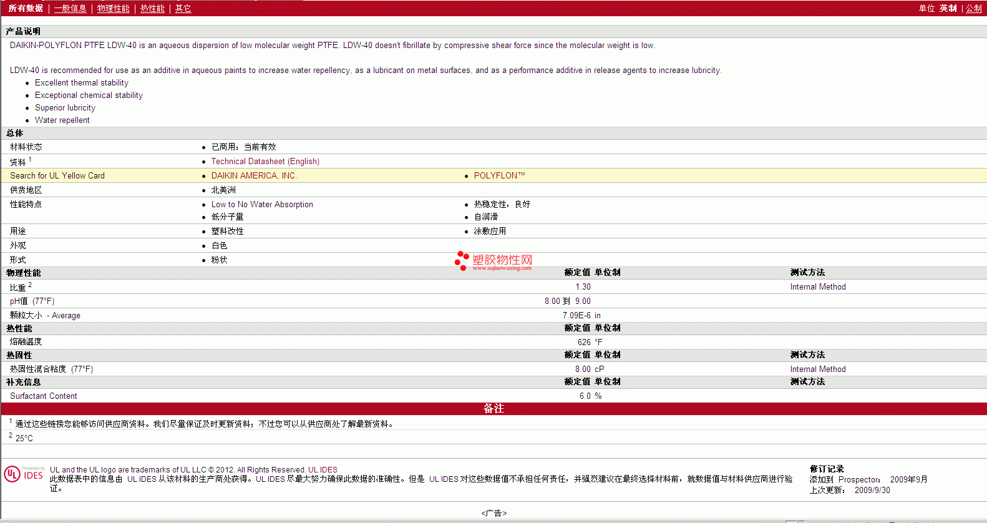Viewport: 987px width, 523px height.
Task: Click the 材料状态 row label
Action: [26, 147]
